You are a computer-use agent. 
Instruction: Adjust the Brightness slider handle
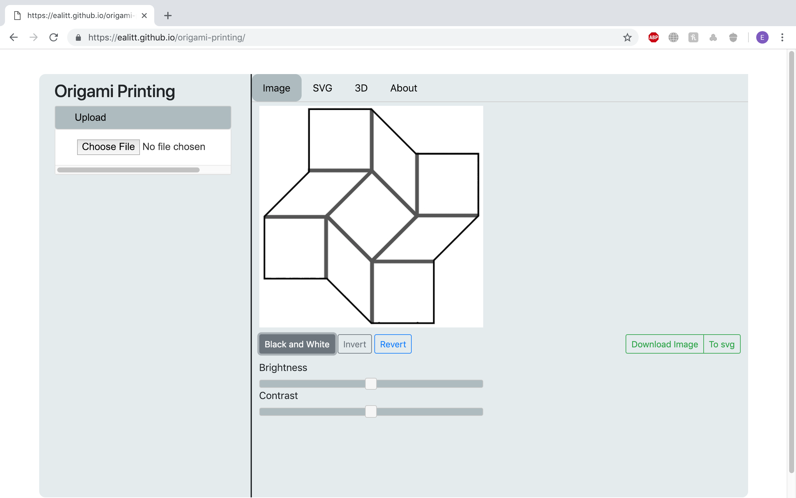[370, 383]
